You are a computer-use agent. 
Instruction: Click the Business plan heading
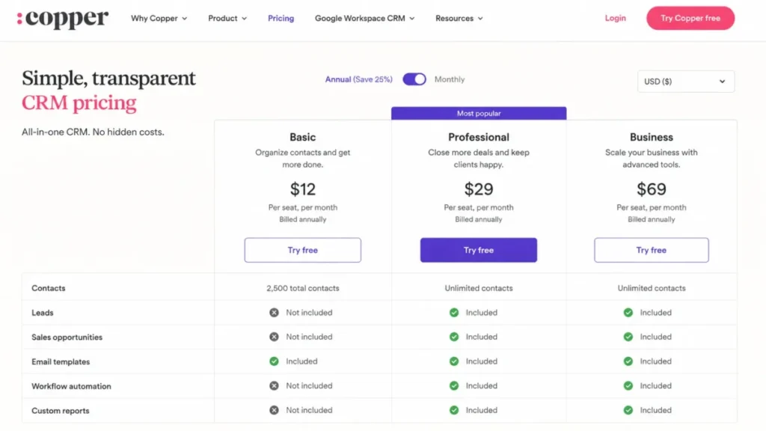652,138
